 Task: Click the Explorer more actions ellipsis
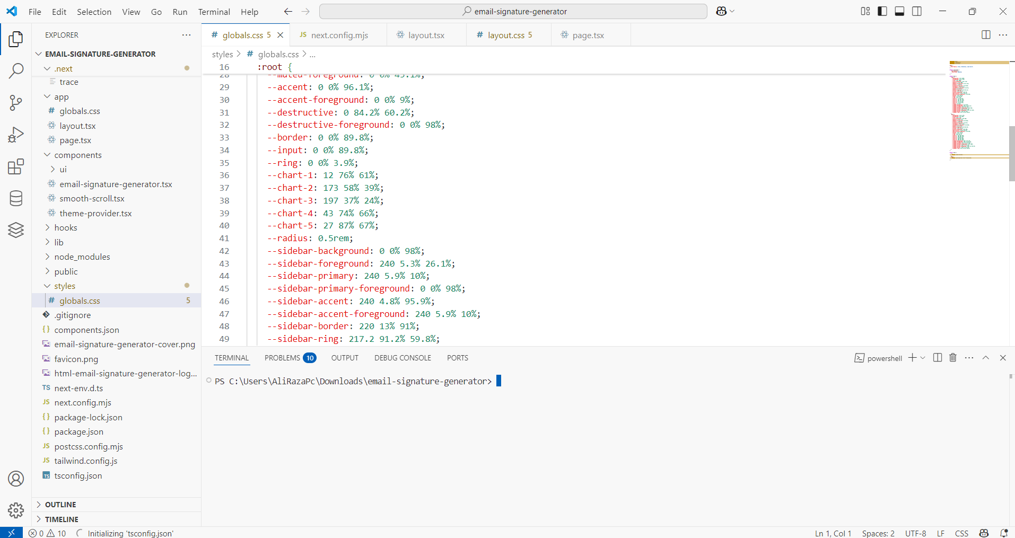click(x=186, y=35)
